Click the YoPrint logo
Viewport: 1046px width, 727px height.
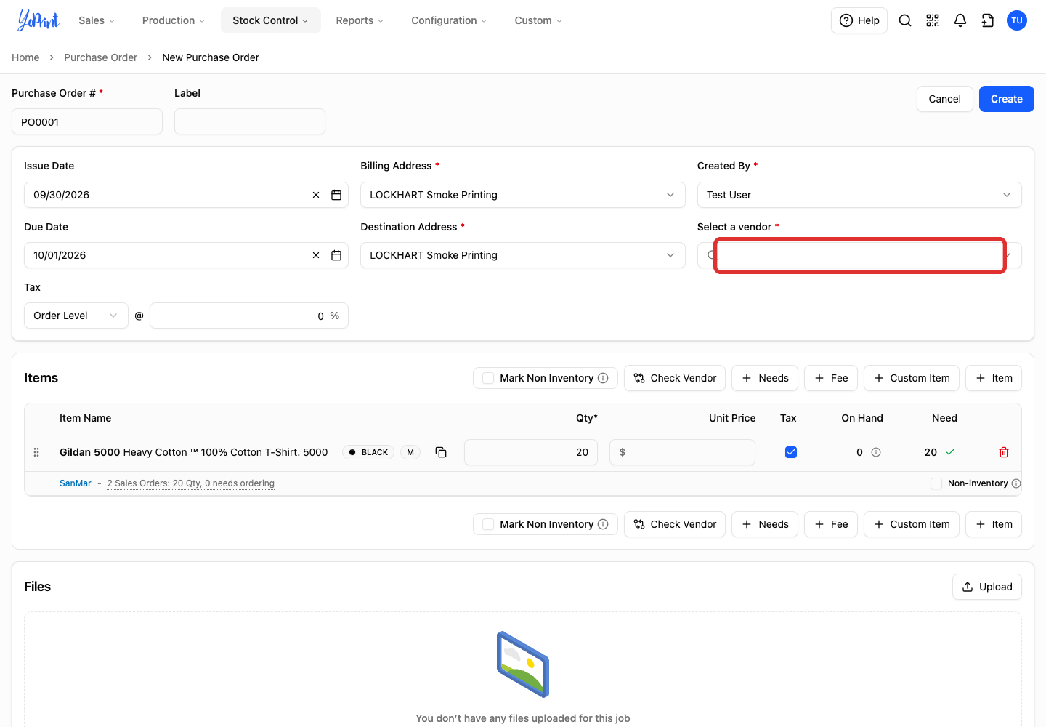coord(38,20)
